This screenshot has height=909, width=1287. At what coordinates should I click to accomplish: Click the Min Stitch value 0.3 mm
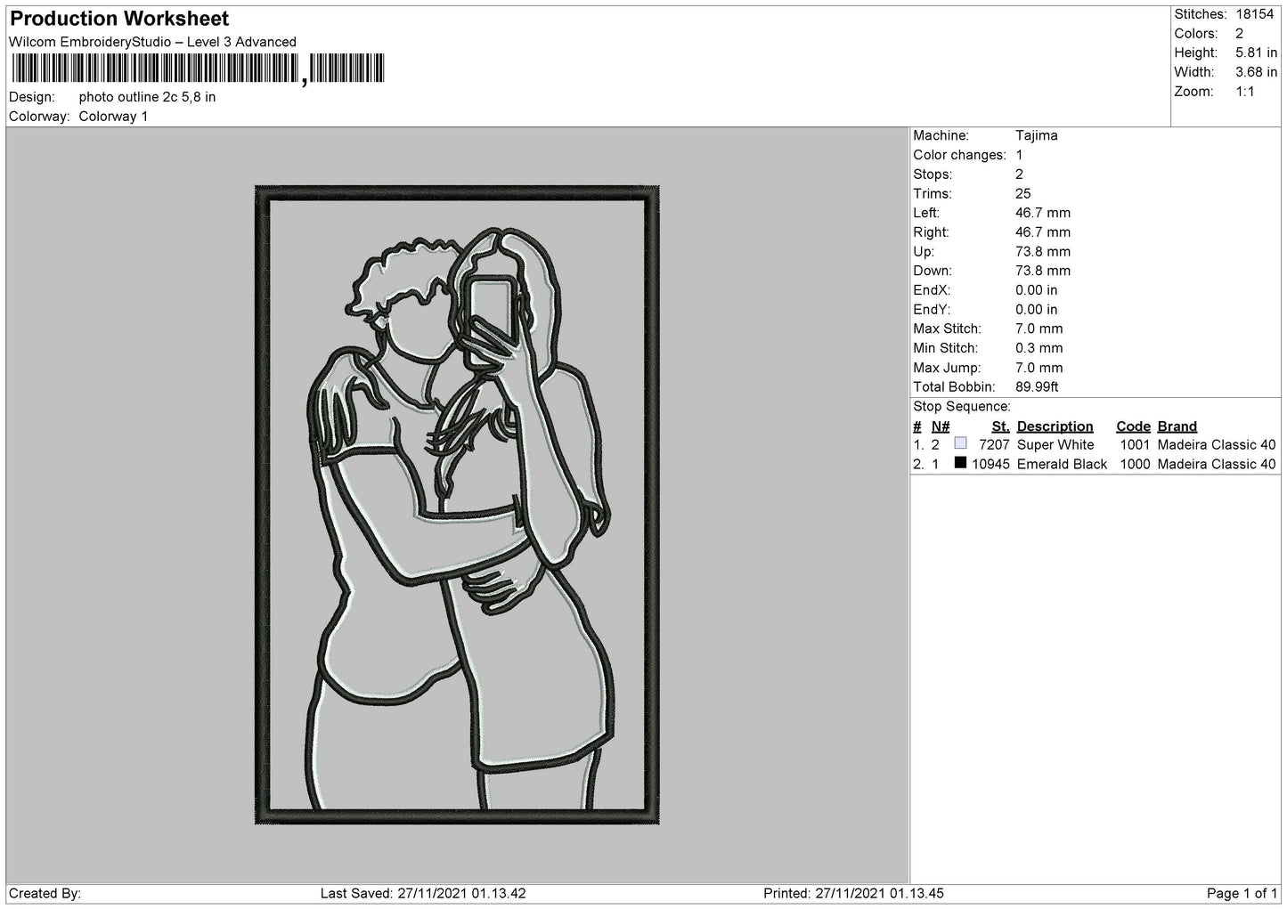(x=1039, y=348)
